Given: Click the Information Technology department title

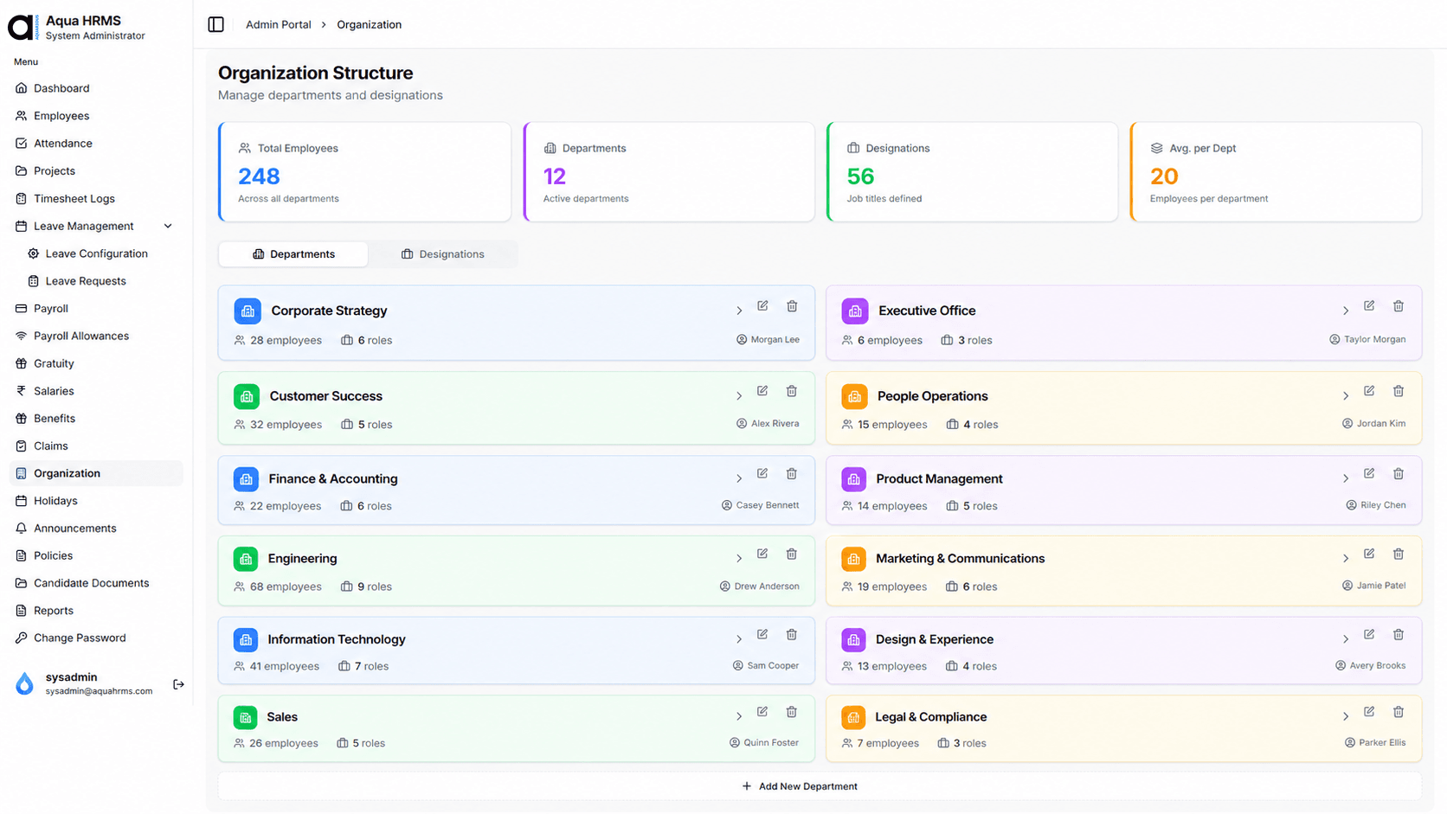Looking at the screenshot, I should click(x=337, y=639).
